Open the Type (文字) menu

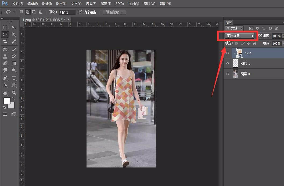tap(76, 3)
